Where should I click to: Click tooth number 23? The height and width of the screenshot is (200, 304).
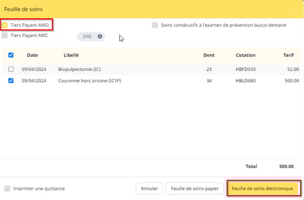(x=209, y=69)
